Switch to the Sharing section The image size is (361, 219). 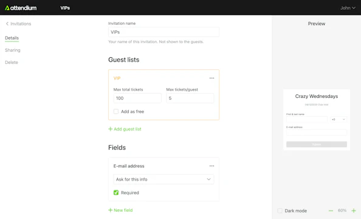[x=13, y=50]
